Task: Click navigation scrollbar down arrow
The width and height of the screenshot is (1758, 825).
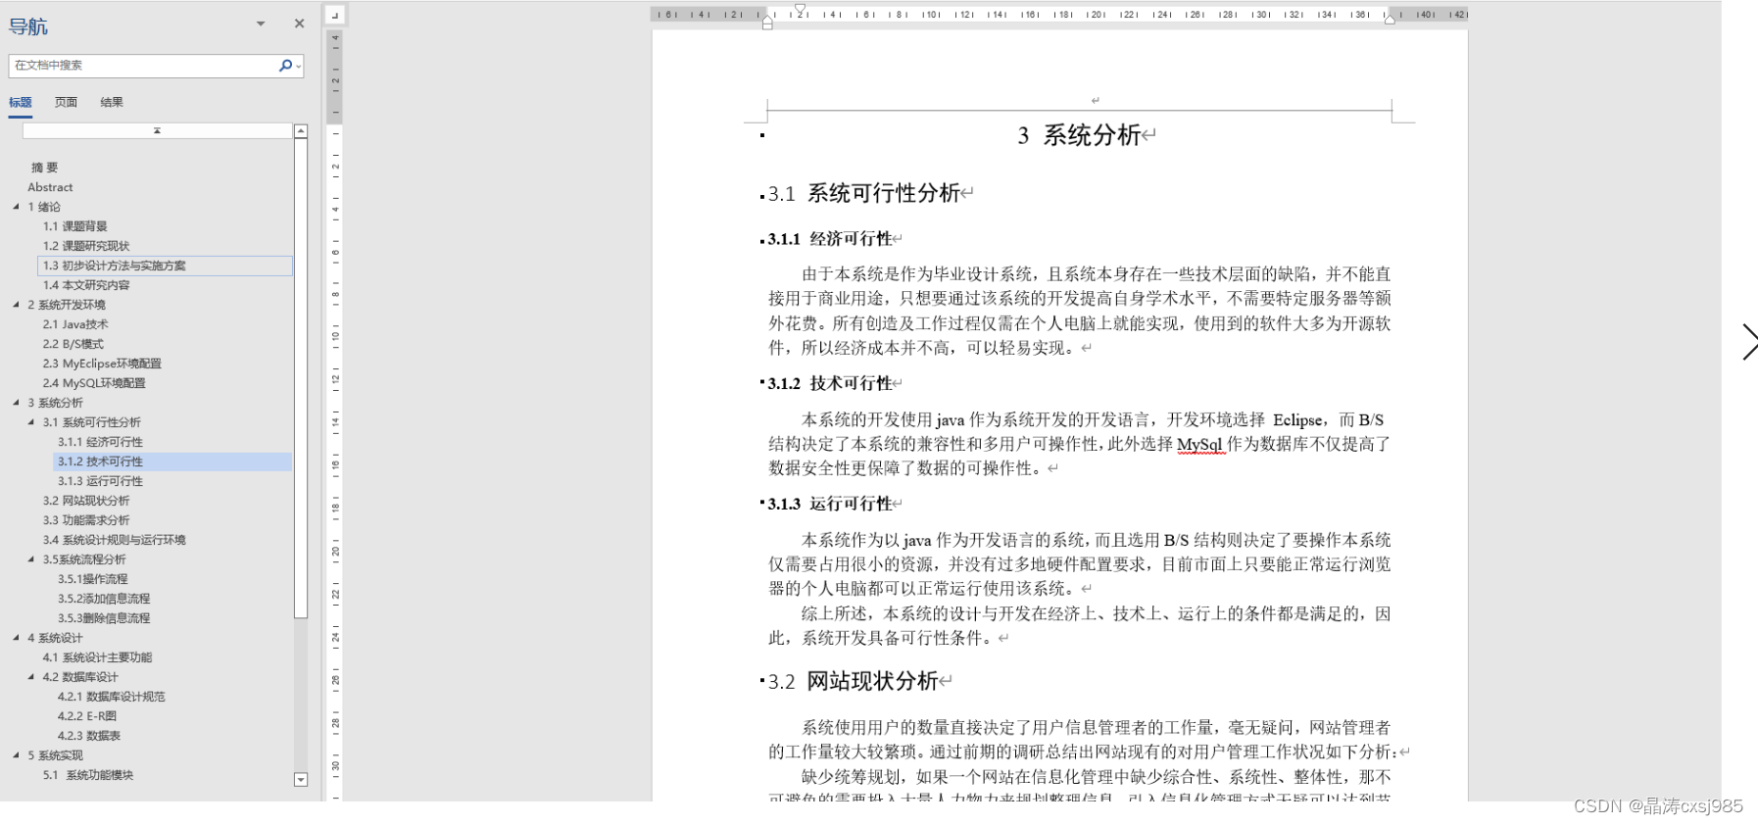Action: tap(301, 780)
